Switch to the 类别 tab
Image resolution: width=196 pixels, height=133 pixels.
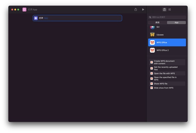pyautogui.click(x=157, y=23)
